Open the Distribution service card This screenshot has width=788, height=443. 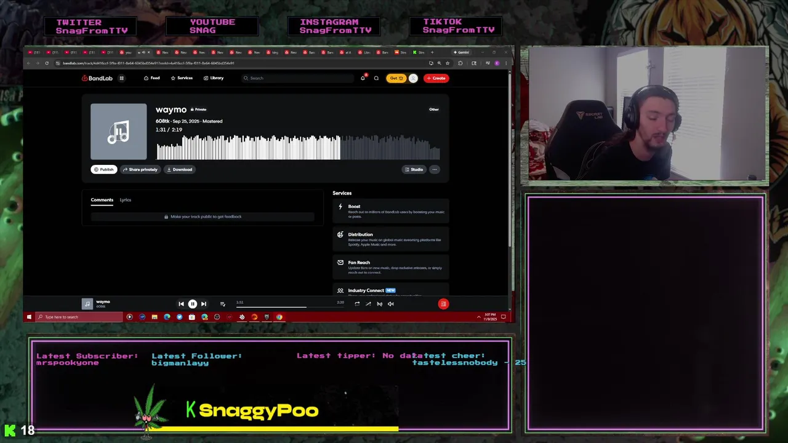(x=390, y=239)
